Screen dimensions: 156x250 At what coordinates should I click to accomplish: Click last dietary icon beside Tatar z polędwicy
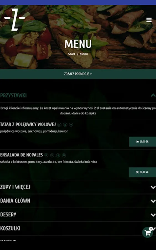click(x=71, y=125)
